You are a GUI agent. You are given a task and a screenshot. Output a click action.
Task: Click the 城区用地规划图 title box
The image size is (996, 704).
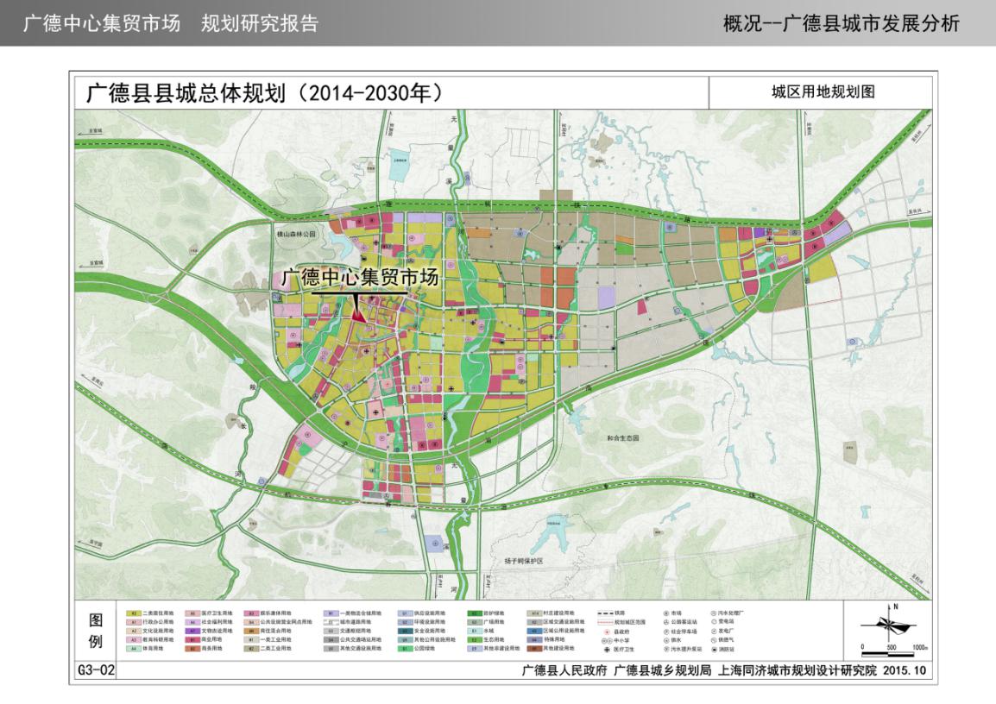[821, 92]
